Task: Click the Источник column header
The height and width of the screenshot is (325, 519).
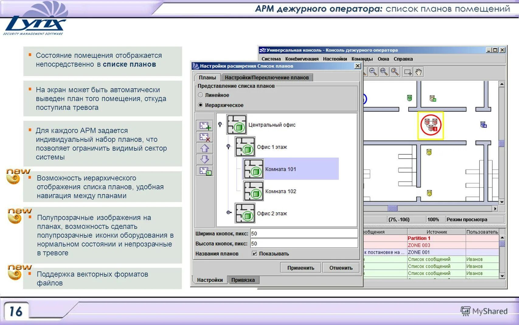Action: coord(437,232)
